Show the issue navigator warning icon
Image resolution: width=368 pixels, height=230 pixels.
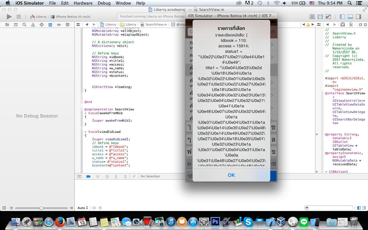point(33,25)
